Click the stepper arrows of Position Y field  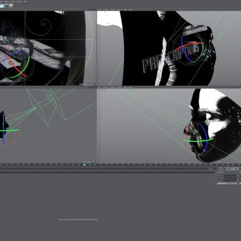coord(237,178)
